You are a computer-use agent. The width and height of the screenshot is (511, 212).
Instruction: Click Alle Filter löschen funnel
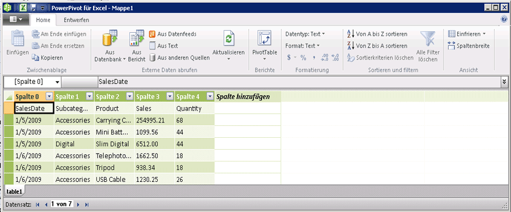[x=428, y=39]
